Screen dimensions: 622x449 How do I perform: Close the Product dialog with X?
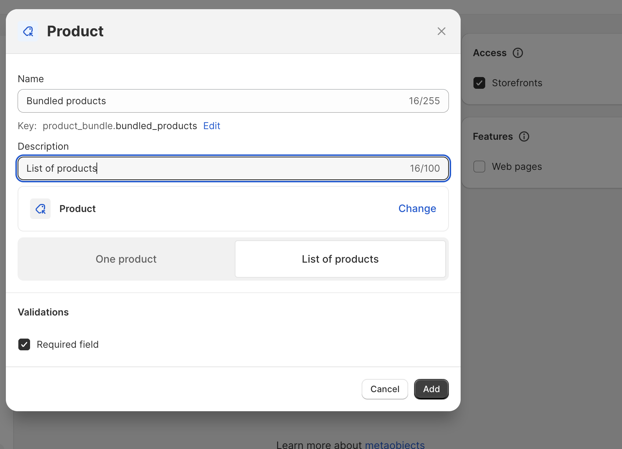click(x=441, y=32)
